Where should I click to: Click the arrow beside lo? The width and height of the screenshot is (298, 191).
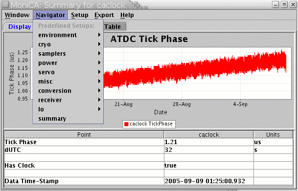pos(99,109)
